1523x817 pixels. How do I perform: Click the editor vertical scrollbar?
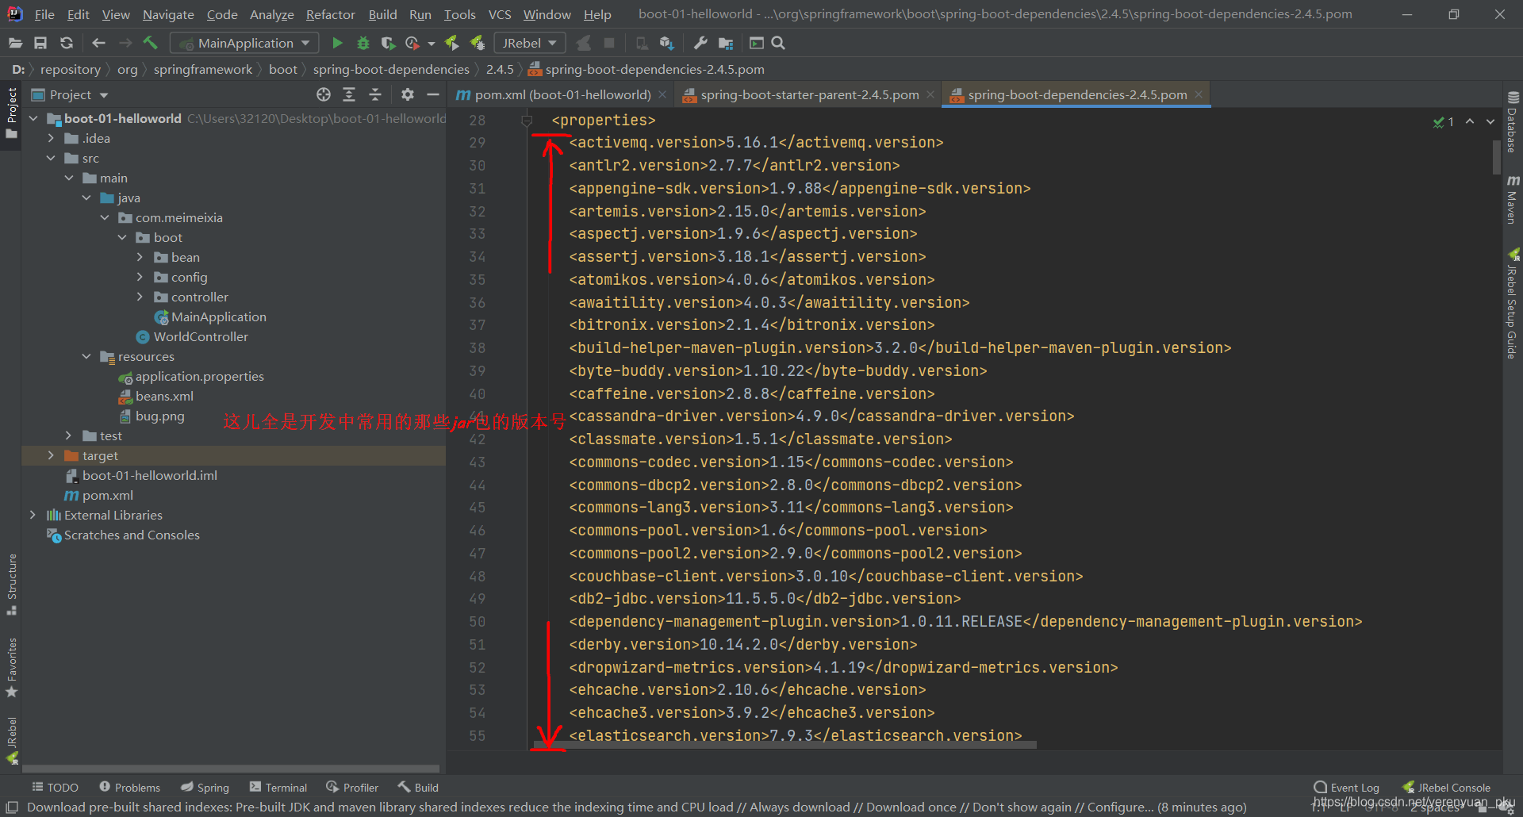1496,158
